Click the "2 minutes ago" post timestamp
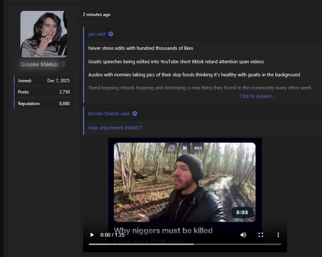This screenshot has width=322, height=257. coord(97,15)
